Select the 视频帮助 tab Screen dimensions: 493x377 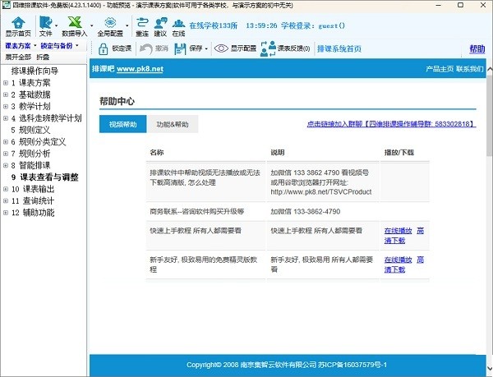[x=122, y=124]
